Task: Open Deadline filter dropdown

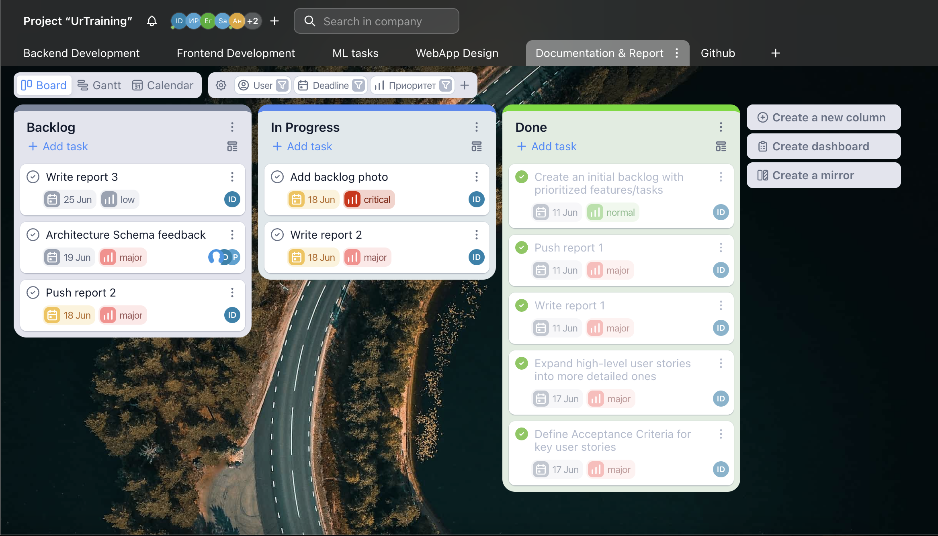Action: 358,85
